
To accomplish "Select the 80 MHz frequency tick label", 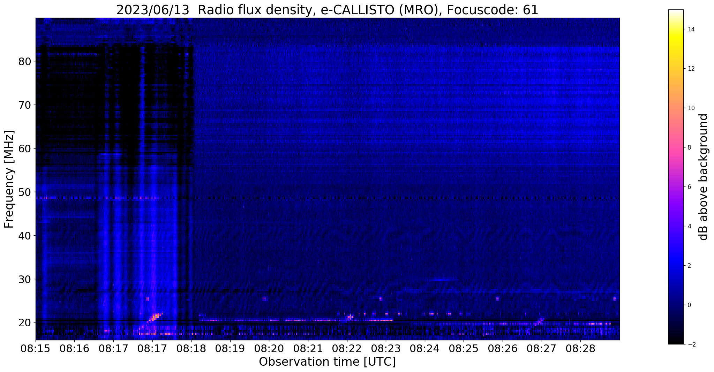I will point(25,61).
